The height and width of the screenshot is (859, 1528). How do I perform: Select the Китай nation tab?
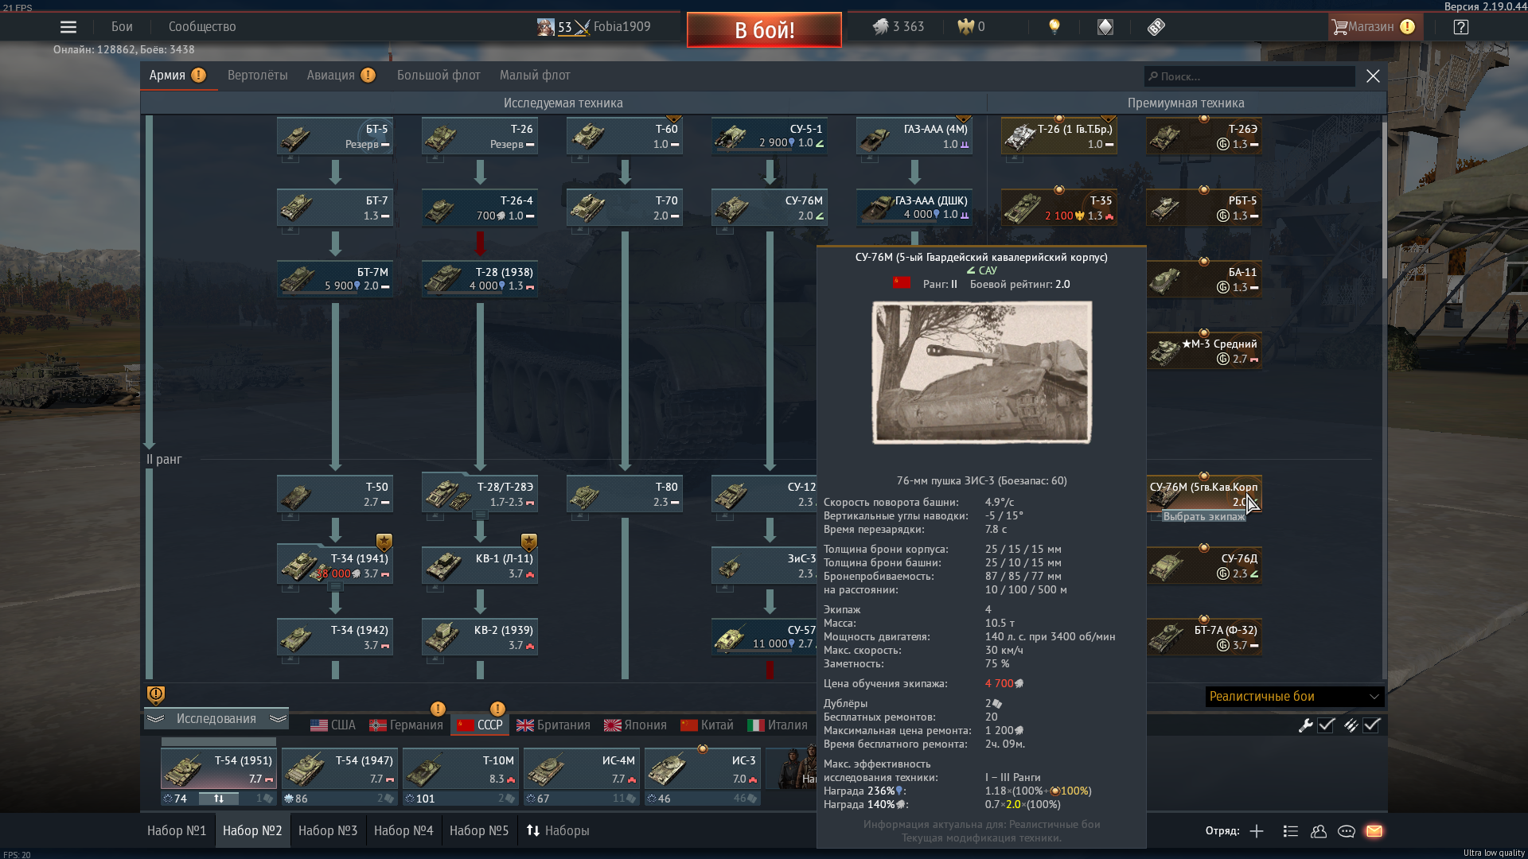click(707, 725)
